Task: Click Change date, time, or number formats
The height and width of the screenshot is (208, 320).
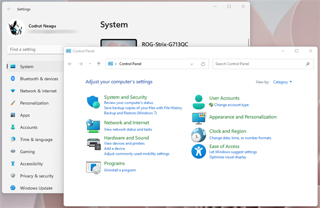Action: tap(240, 138)
